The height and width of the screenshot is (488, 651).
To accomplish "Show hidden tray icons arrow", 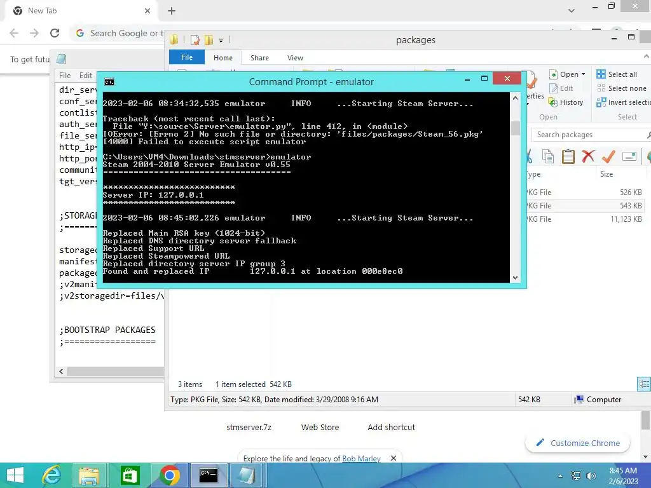I will coord(561,475).
